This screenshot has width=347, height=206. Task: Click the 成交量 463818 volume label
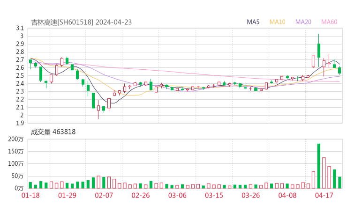pos(53,132)
